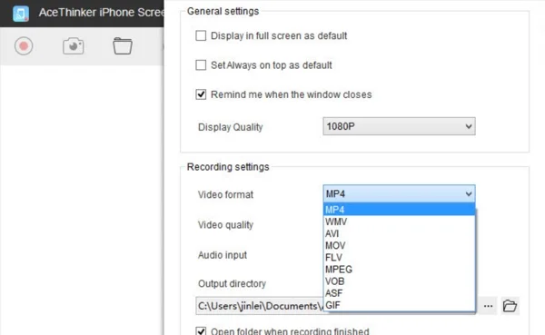Uncheck Remind me when the window closes
545x335 pixels.
[x=201, y=94]
